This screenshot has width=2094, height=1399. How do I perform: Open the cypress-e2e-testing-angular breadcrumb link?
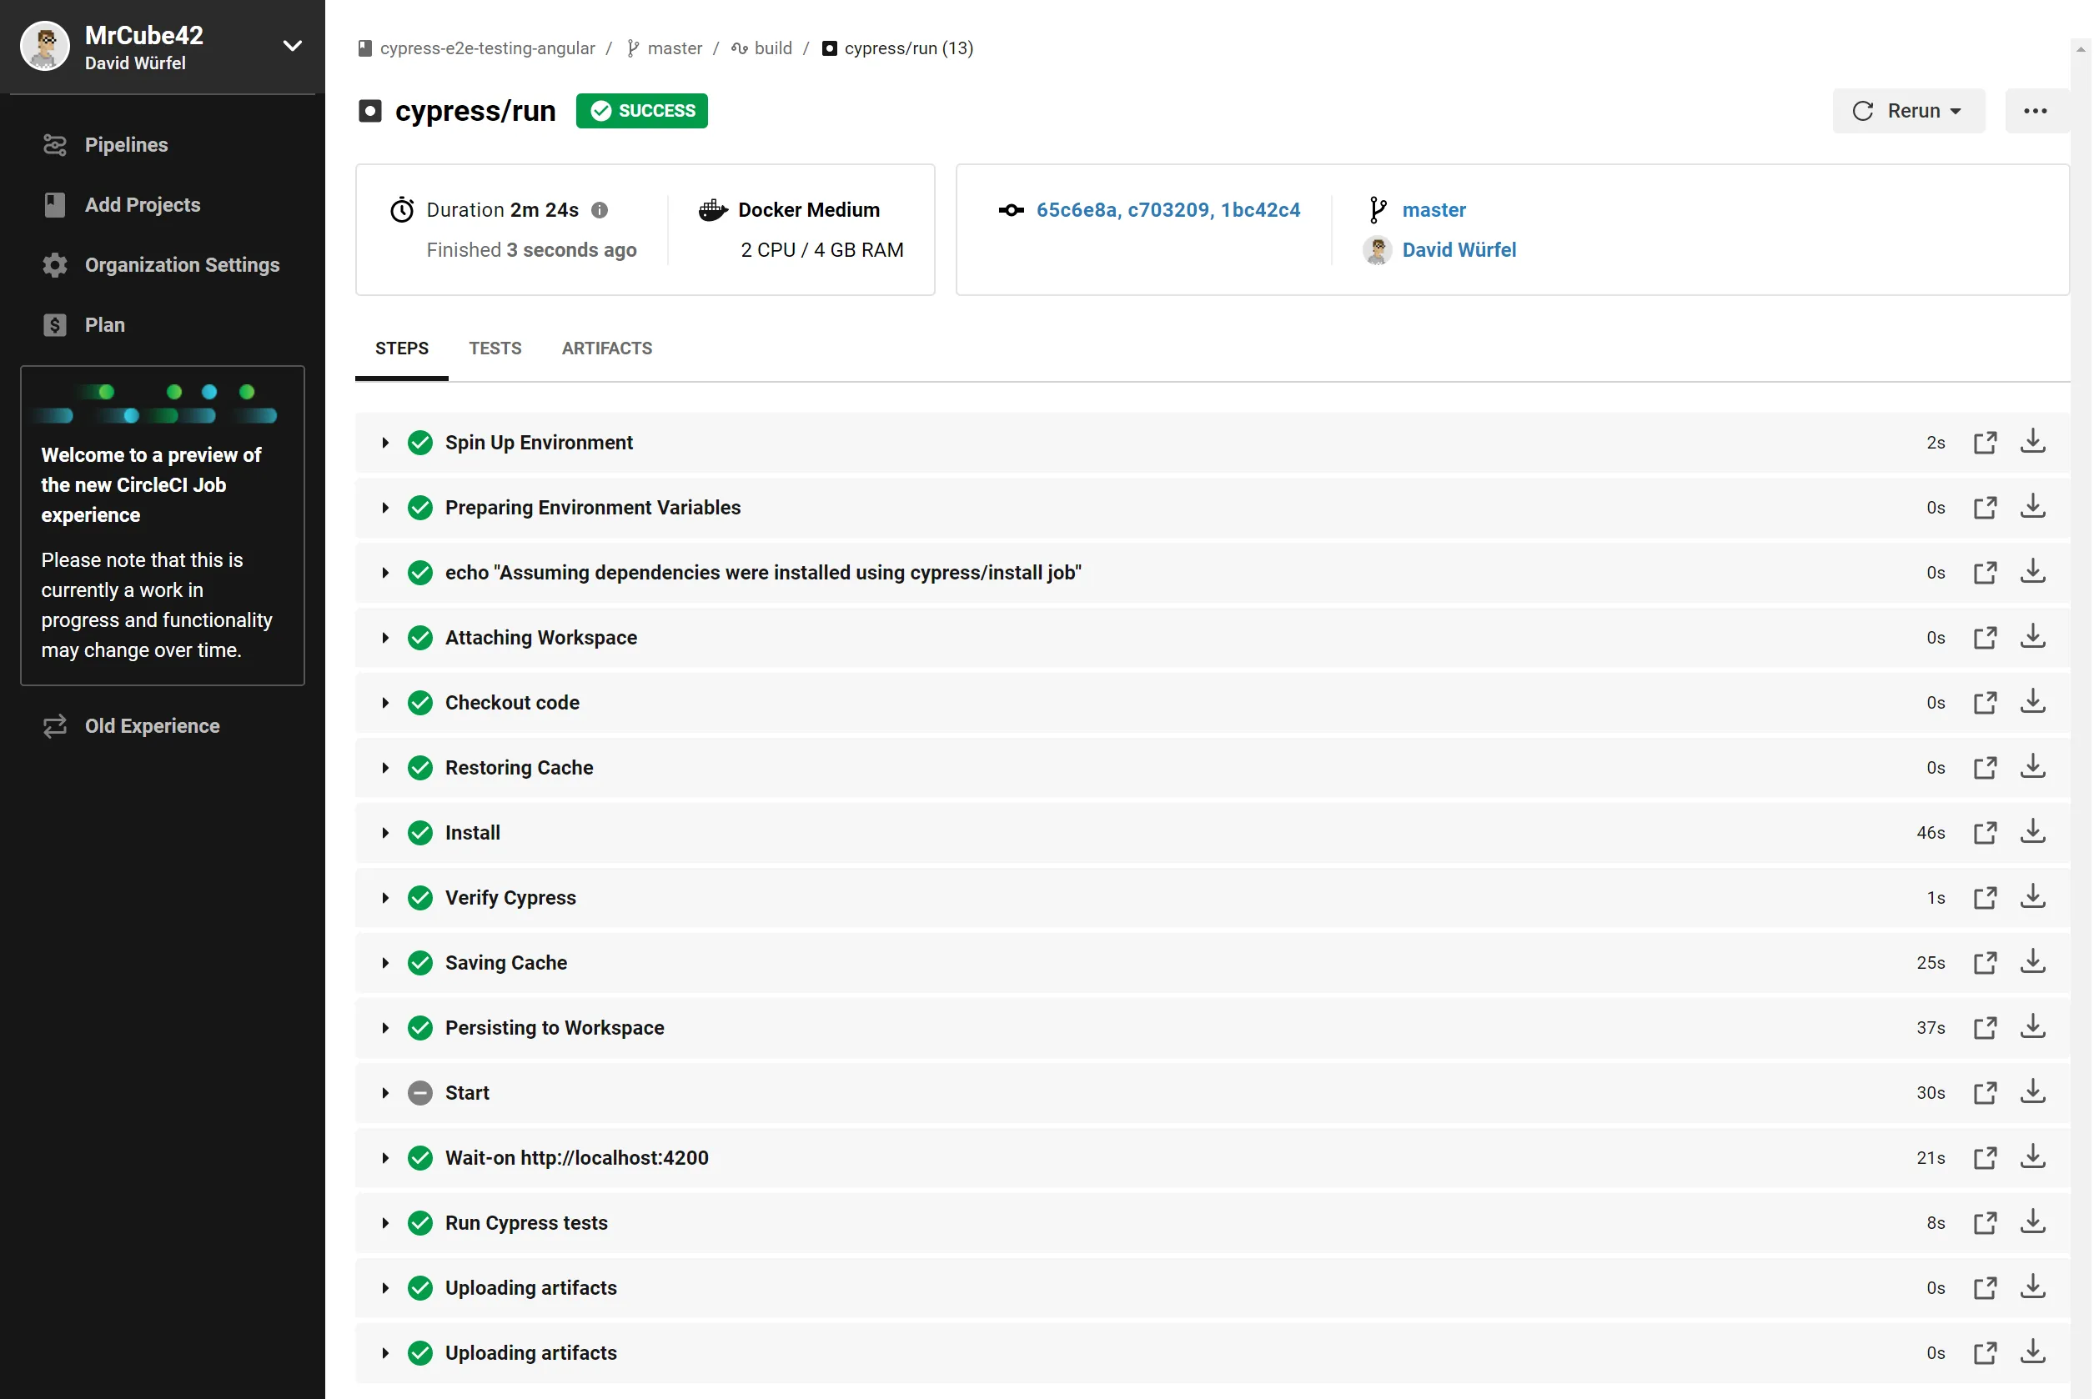point(487,48)
